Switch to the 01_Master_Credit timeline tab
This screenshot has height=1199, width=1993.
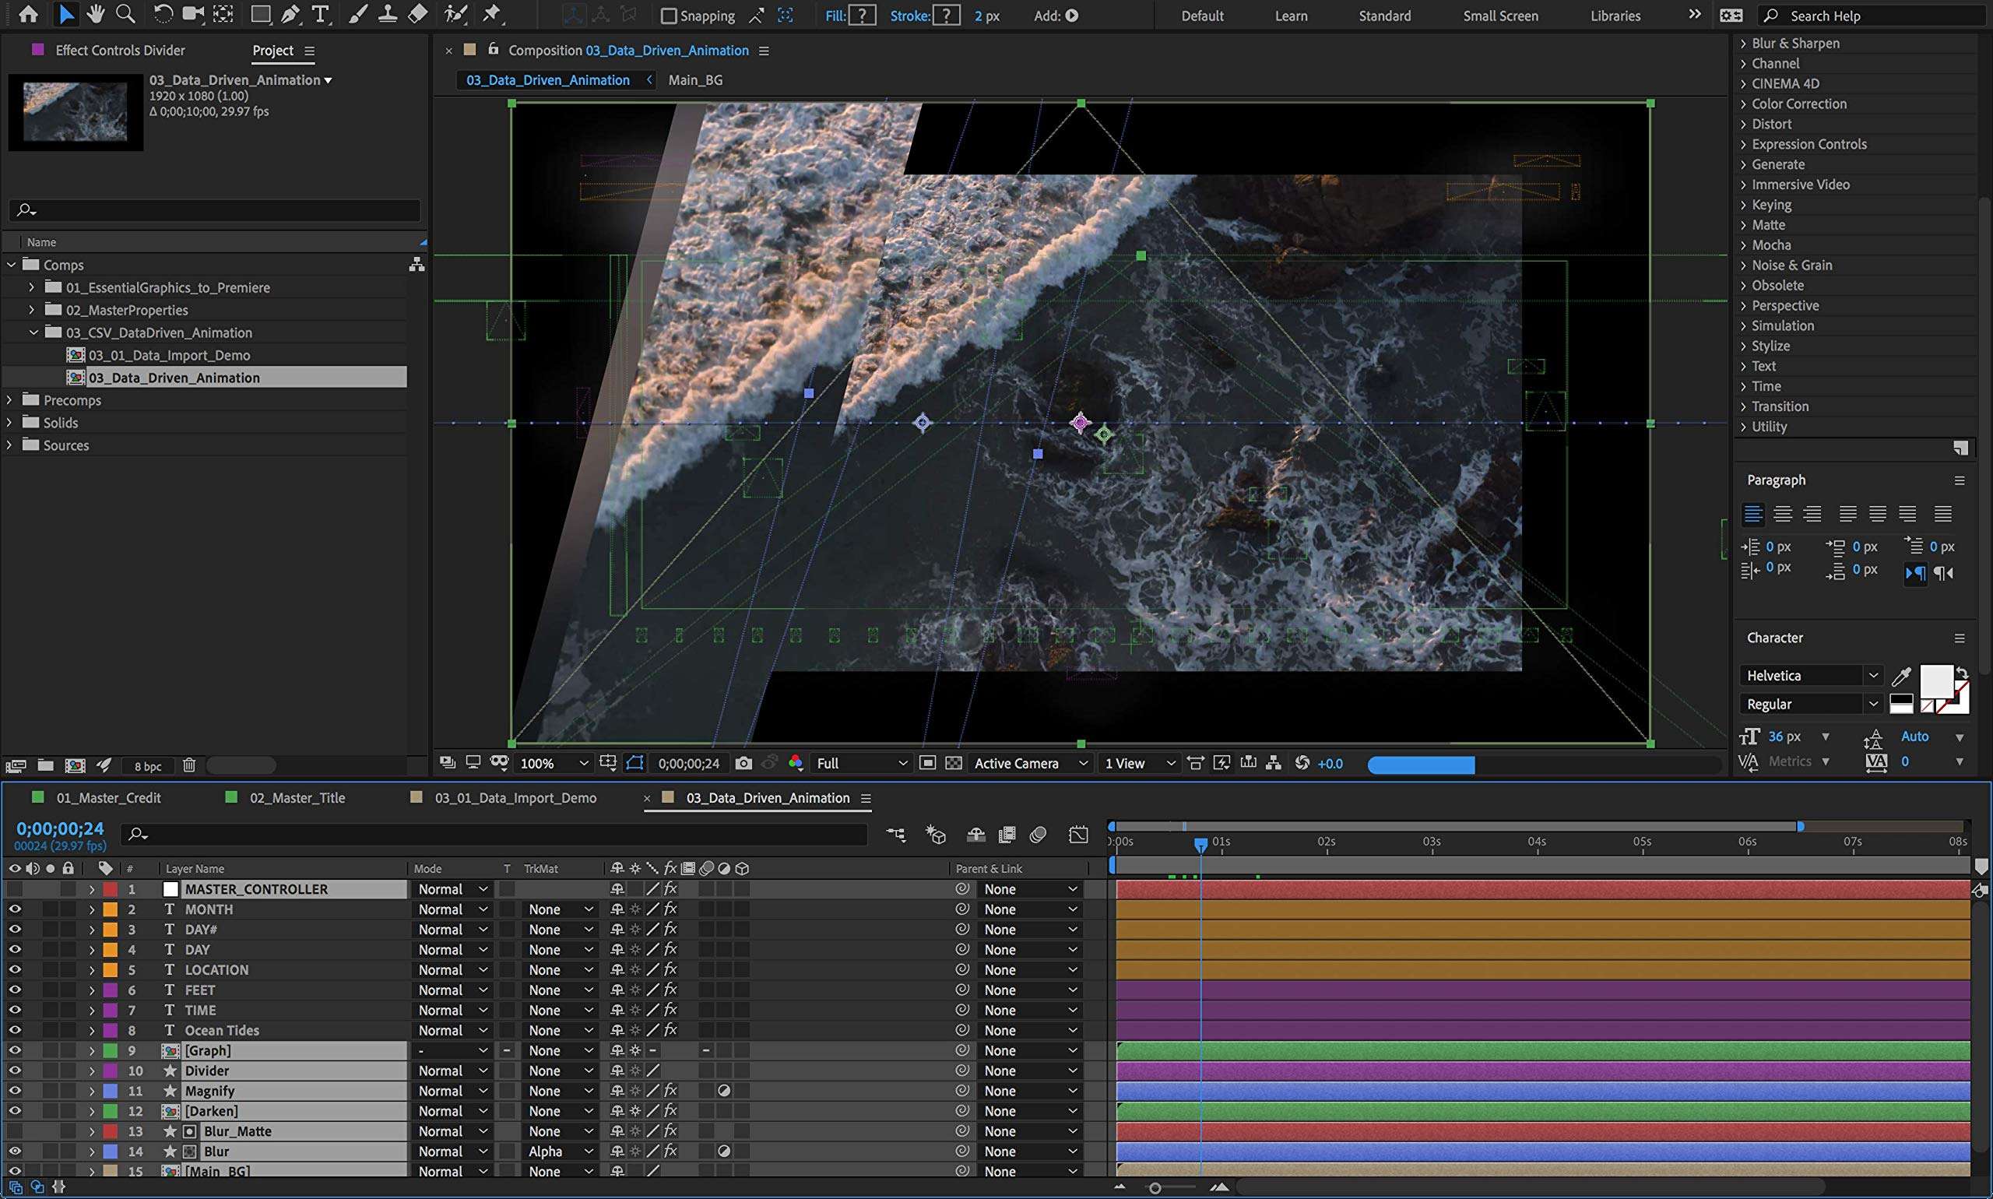pyautogui.click(x=110, y=797)
